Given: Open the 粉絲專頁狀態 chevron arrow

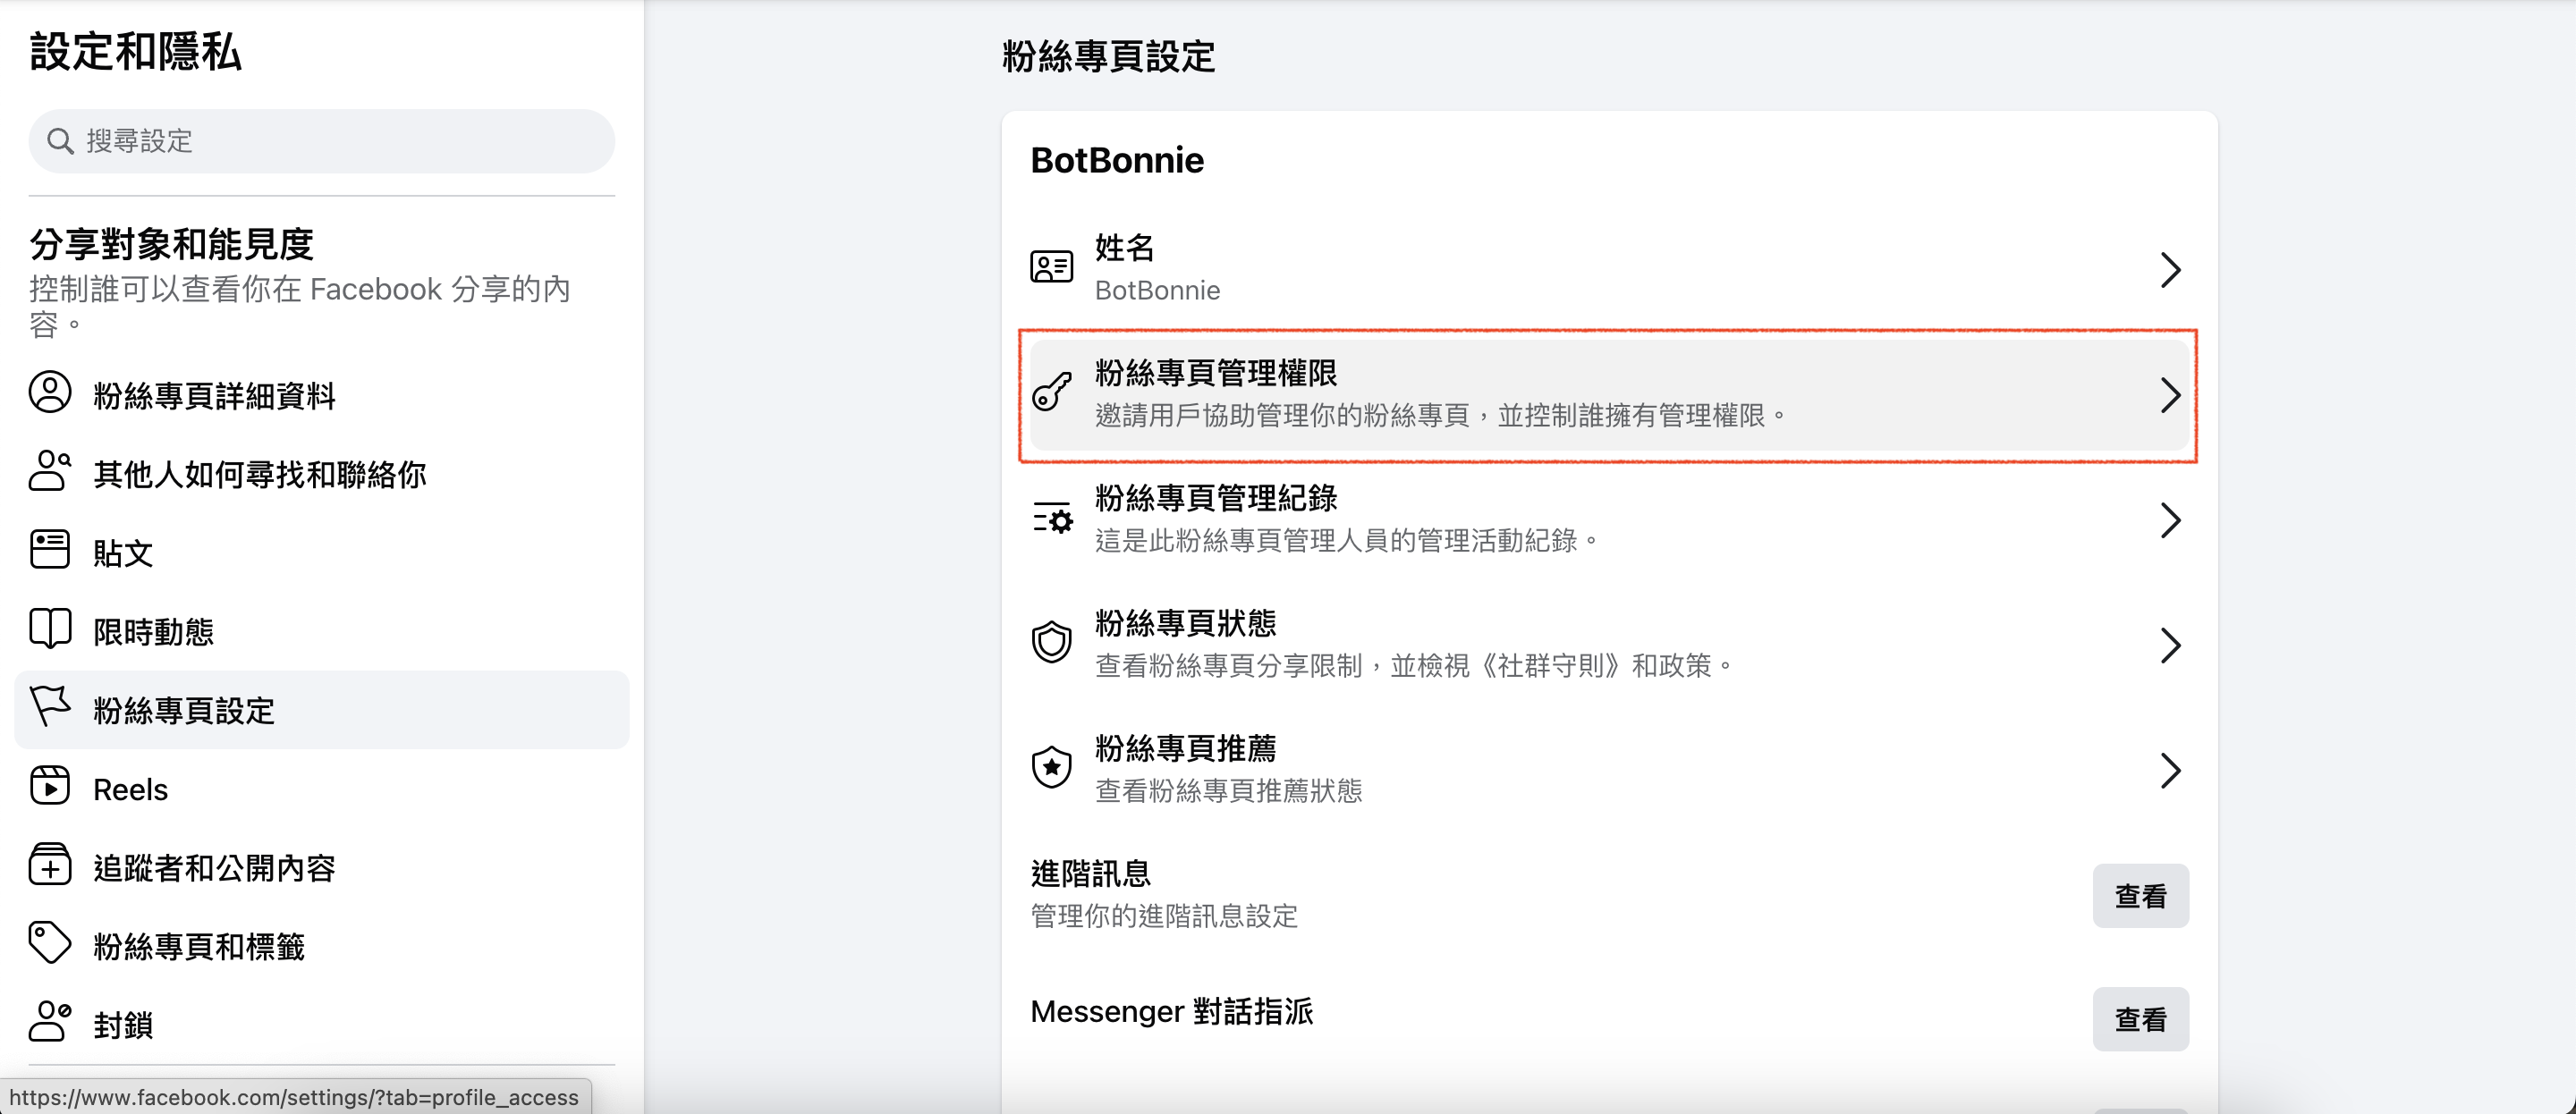Looking at the screenshot, I should pos(2169,645).
